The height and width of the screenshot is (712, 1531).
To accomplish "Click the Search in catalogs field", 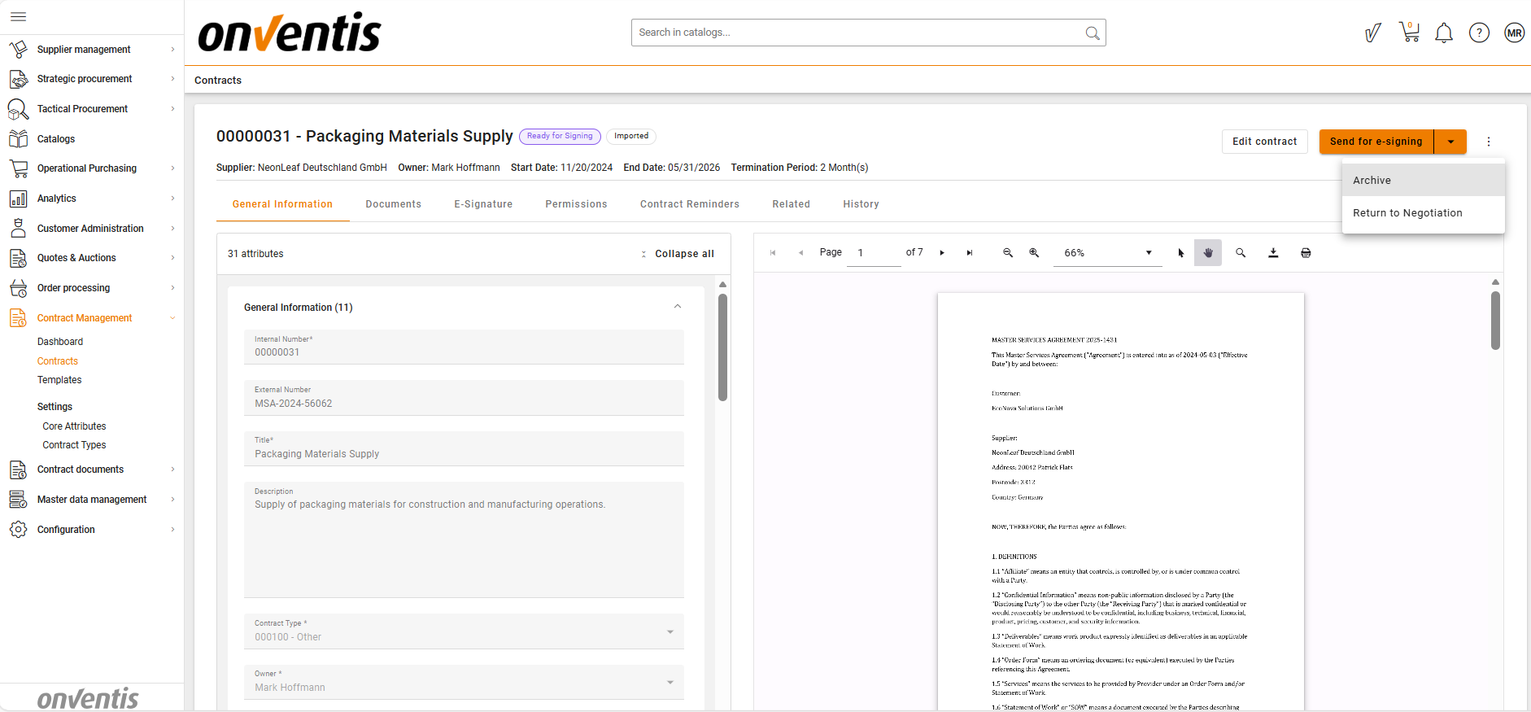I will click(858, 33).
